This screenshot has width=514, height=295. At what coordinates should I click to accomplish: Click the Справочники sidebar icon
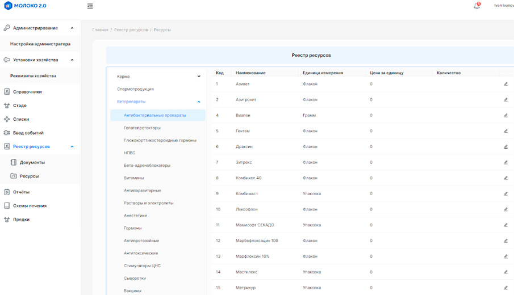[7, 92]
